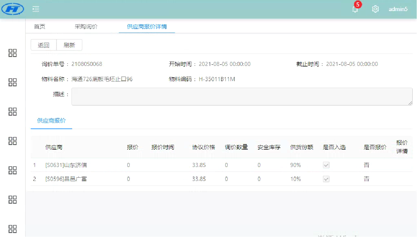Click the topmost grid icon in the sidebar

click(x=12, y=53)
